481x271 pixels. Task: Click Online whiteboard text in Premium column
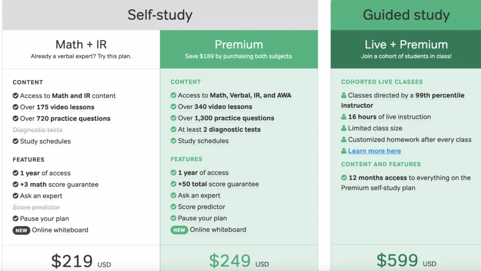tap(218, 230)
